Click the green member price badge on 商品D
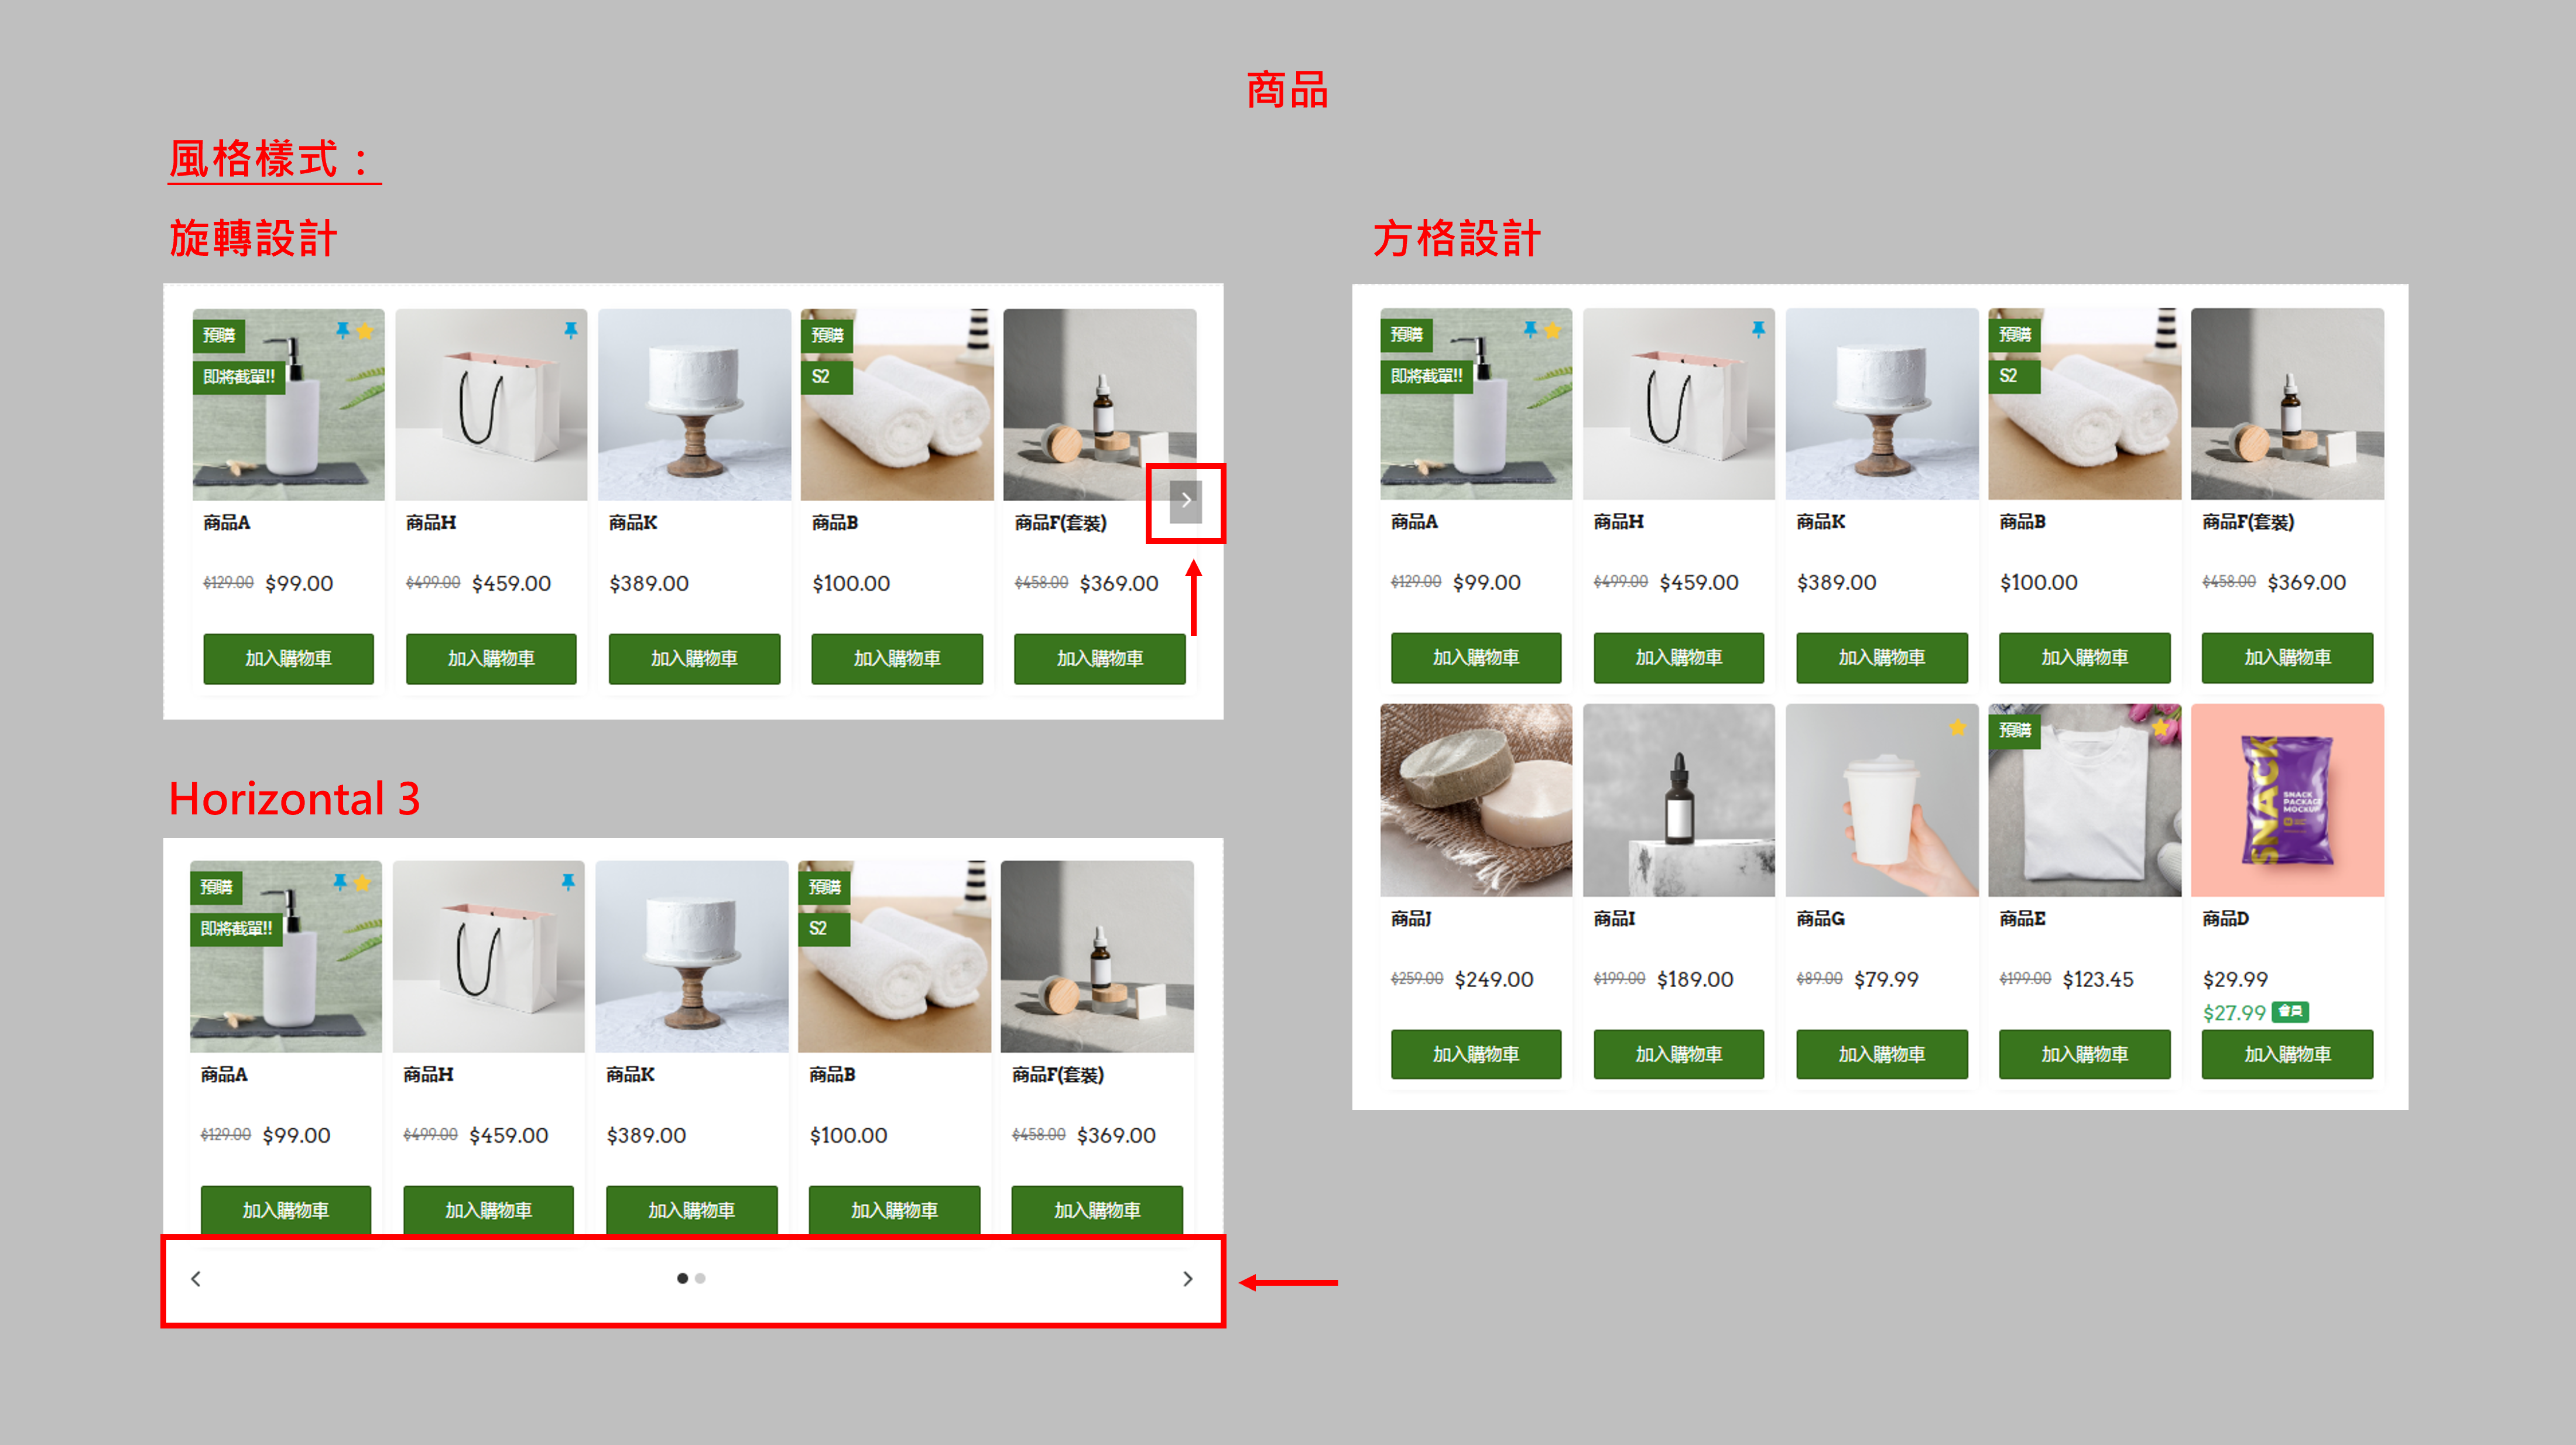The height and width of the screenshot is (1445, 2576). coord(2290,1012)
